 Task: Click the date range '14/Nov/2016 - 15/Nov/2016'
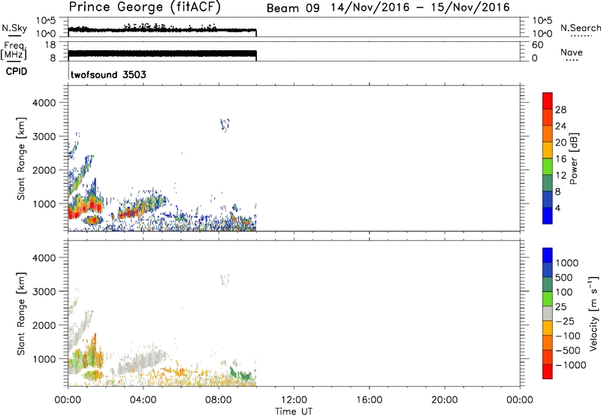point(421,8)
